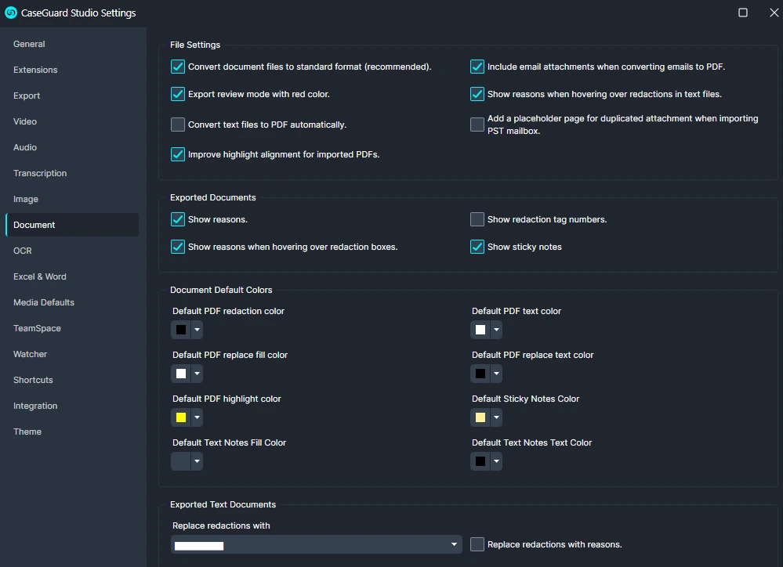
Task: Open Default Sticky Notes Color dropdown arrow
Action: (x=496, y=417)
